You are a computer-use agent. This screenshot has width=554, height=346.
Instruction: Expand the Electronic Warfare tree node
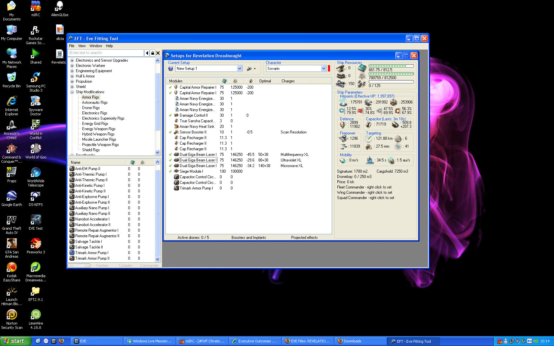click(72, 66)
